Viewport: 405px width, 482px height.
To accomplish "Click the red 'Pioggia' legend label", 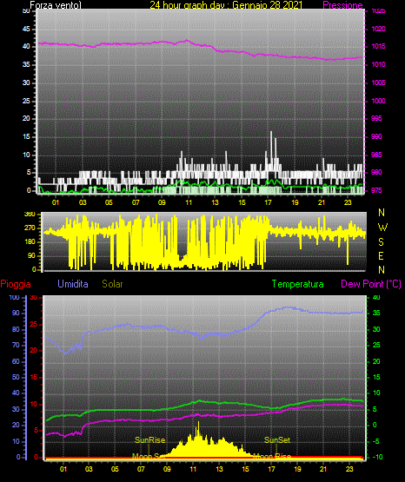I will (16, 284).
